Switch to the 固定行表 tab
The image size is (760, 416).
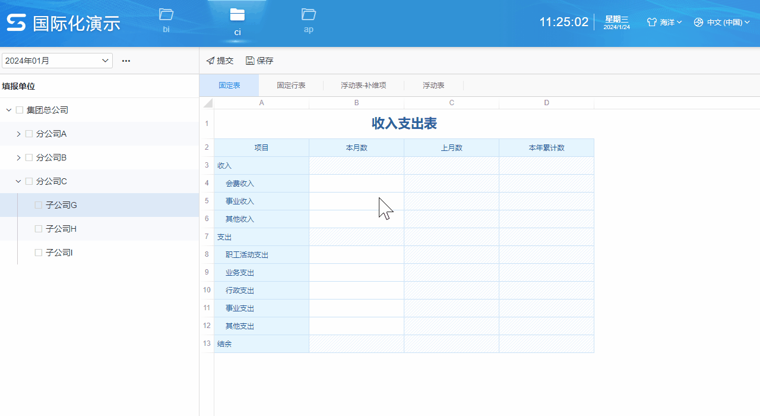(x=291, y=86)
